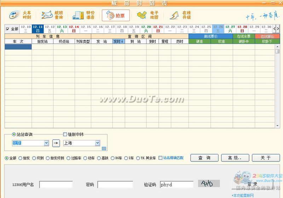Expand the departure station 北京 dropdown
Screen dimensions: 283x198
point(46,143)
